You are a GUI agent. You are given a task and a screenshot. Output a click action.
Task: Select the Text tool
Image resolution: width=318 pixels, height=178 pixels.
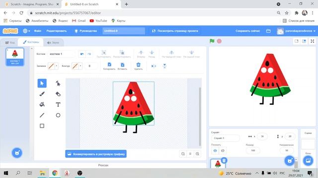click(x=58, y=104)
